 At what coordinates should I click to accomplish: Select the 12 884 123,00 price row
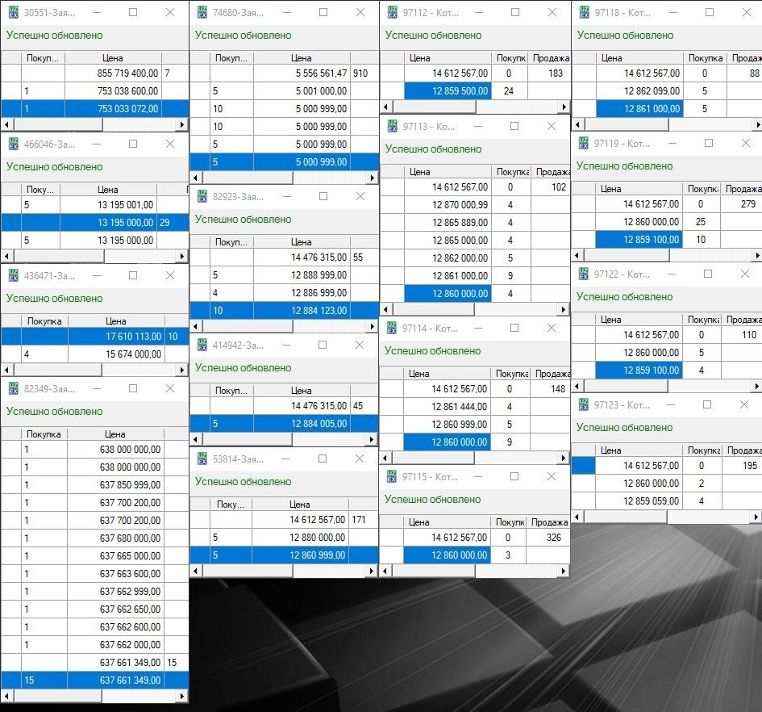[x=301, y=311]
